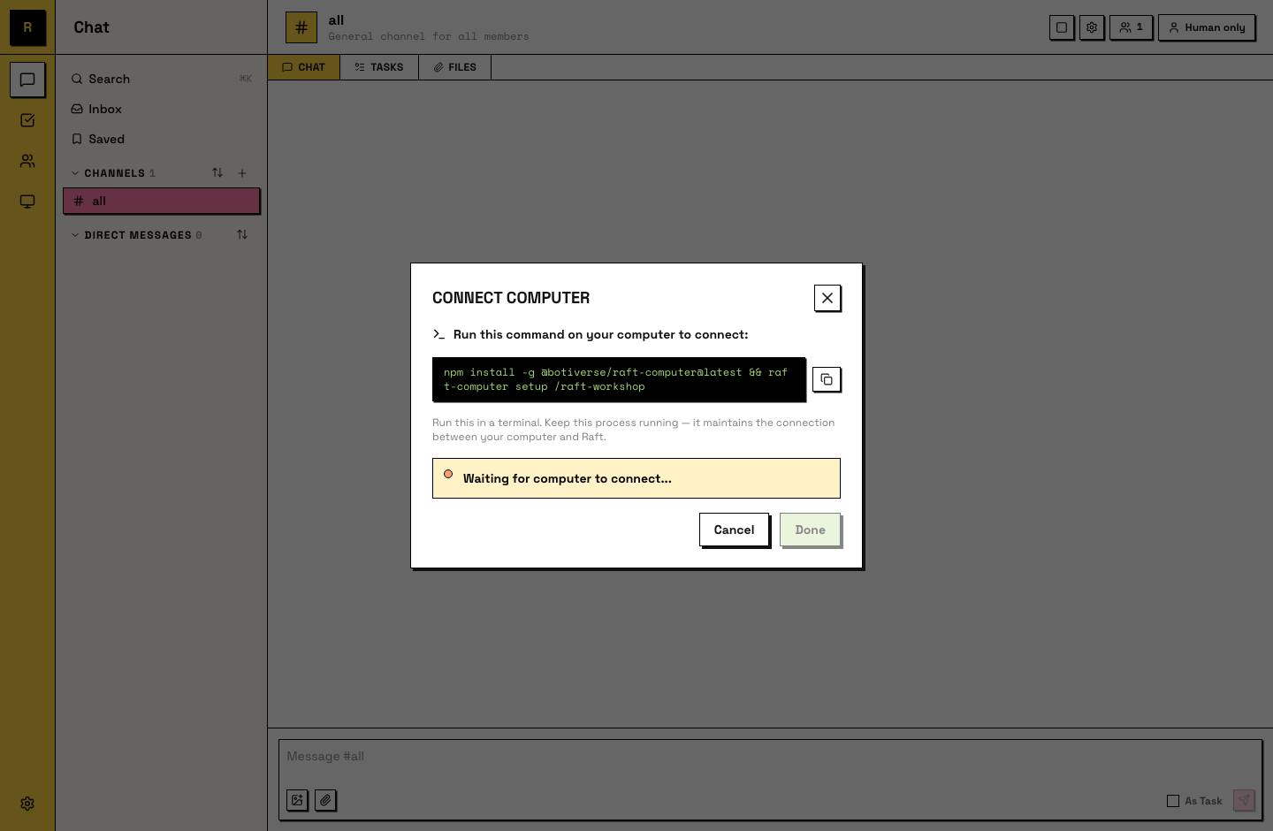Click the 'all' channel title in header
The width and height of the screenshot is (1273, 831).
336,20
